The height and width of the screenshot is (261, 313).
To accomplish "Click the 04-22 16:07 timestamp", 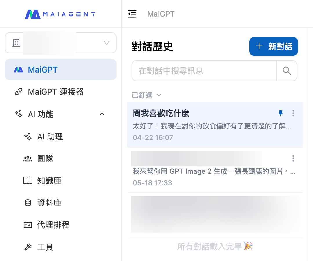I will (153, 137).
